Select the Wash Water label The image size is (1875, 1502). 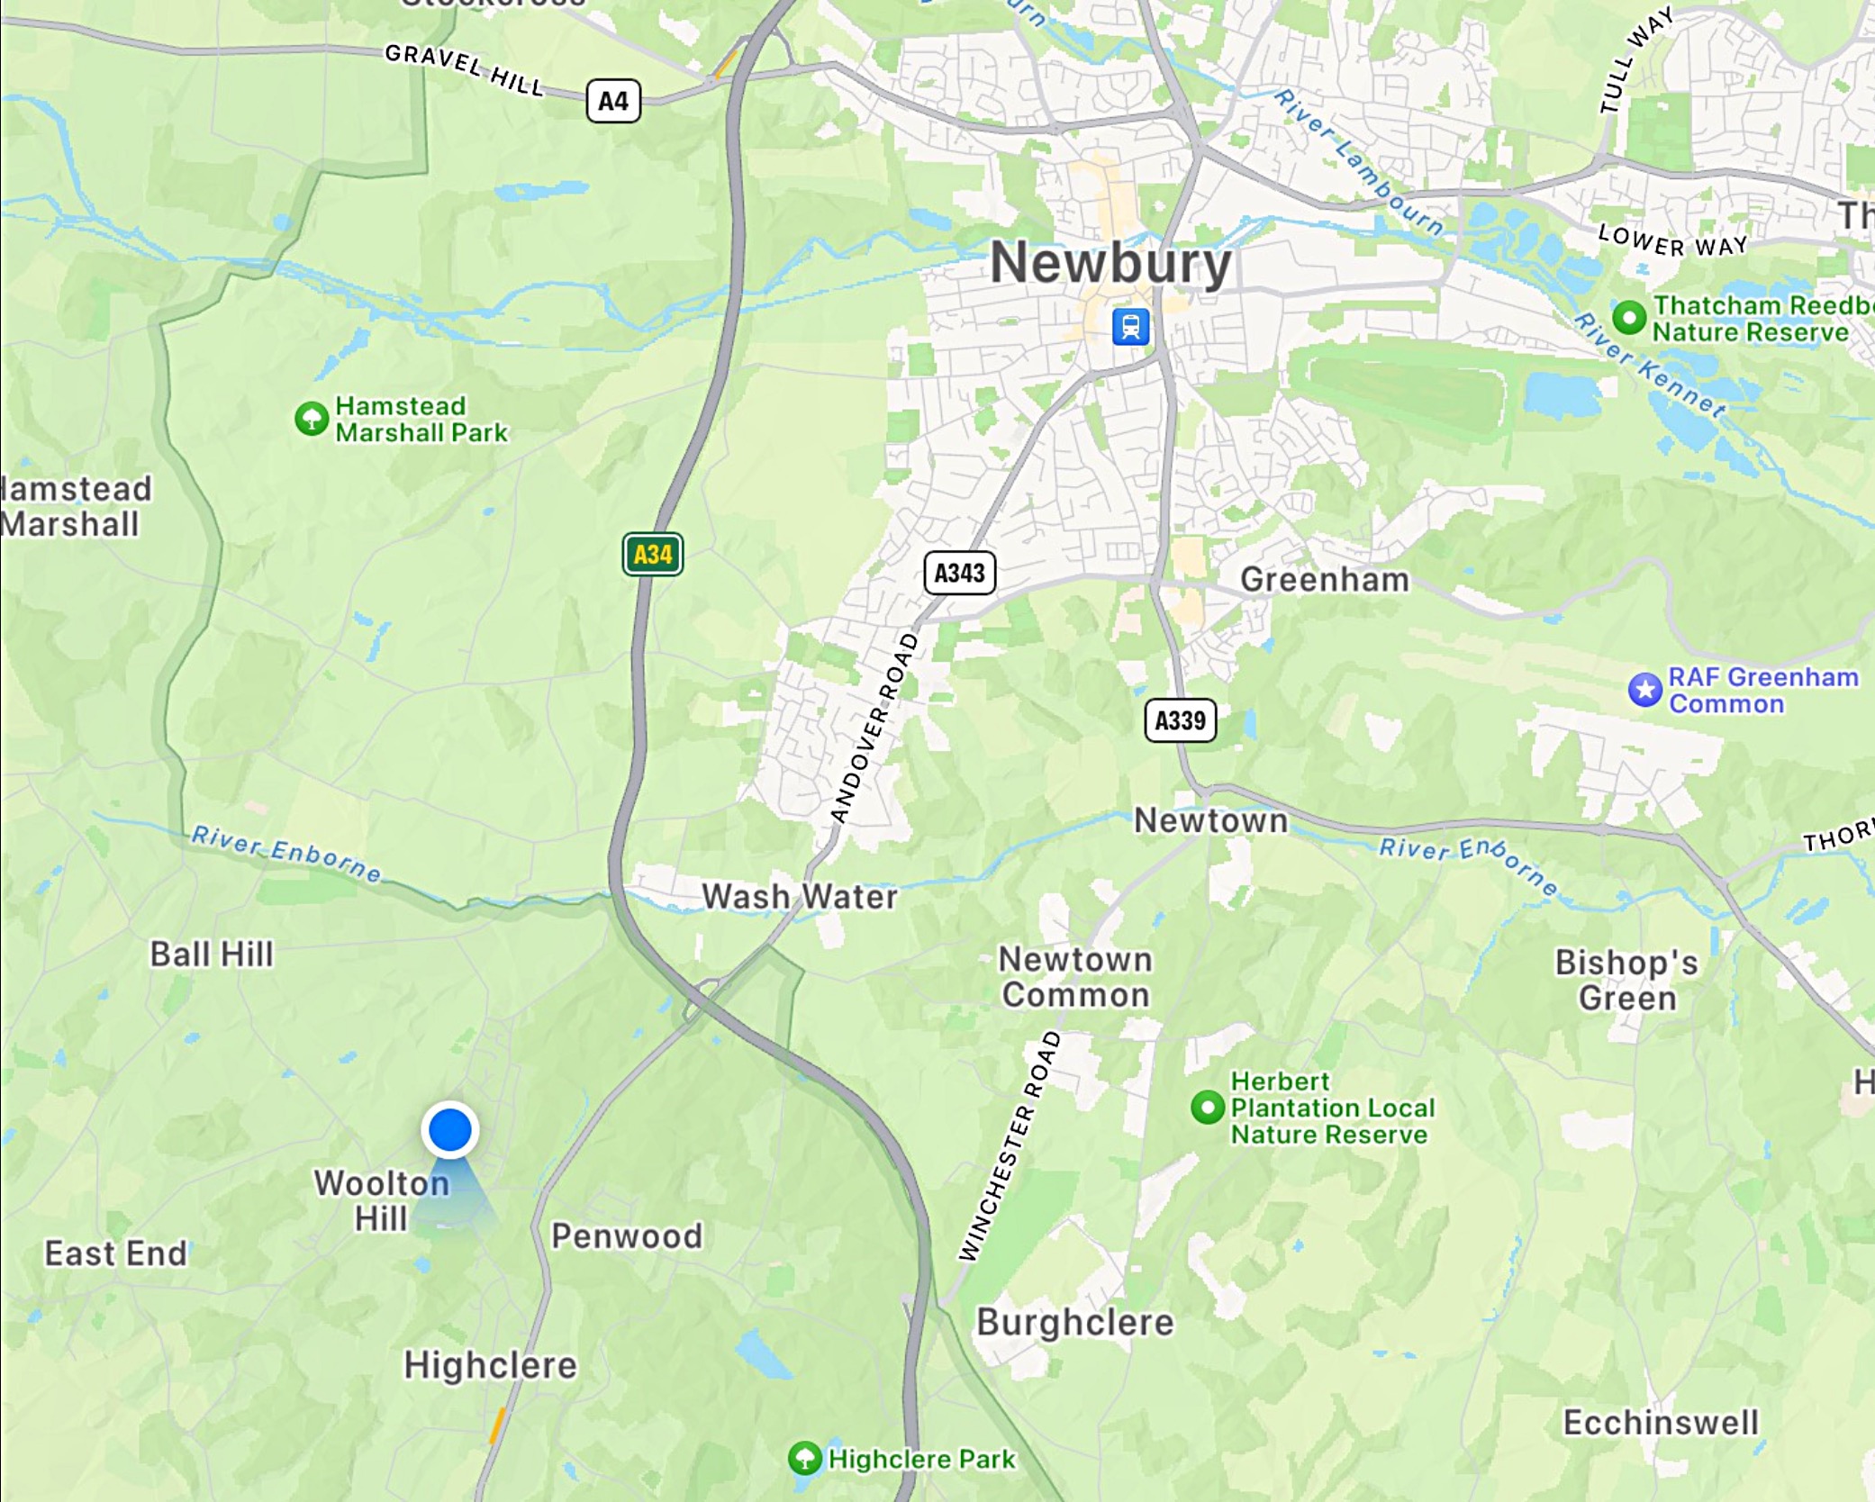800,896
